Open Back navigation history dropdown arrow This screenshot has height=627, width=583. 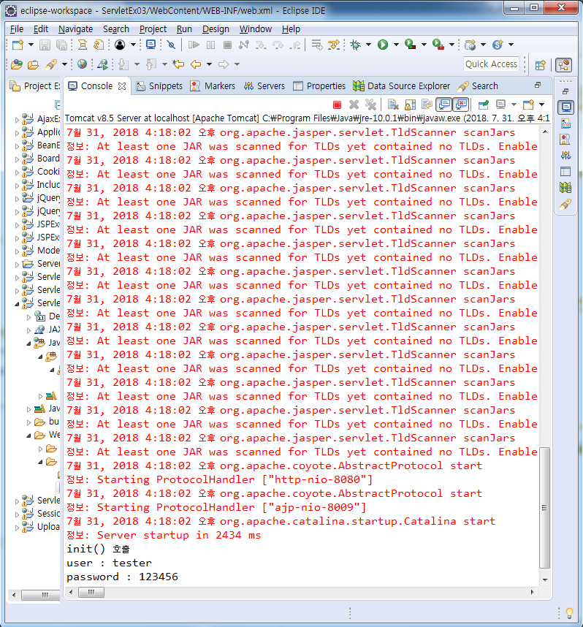pyautogui.click(x=209, y=64)
